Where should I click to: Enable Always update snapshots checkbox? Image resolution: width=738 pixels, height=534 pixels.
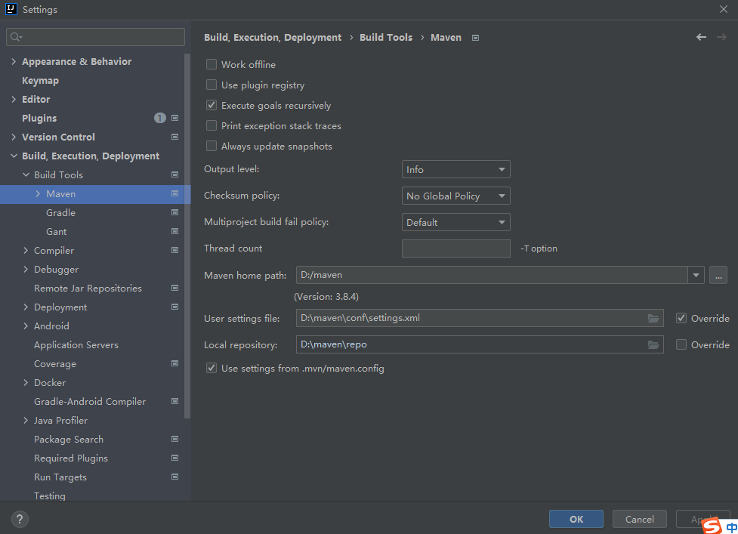212,147
